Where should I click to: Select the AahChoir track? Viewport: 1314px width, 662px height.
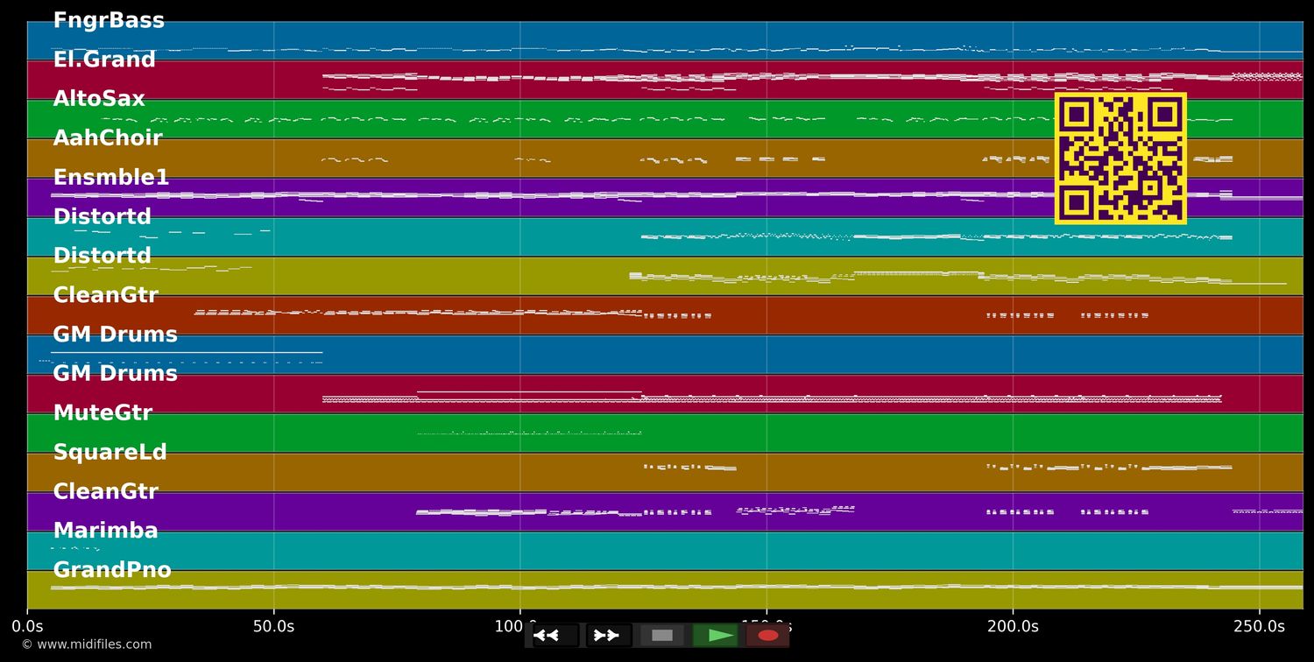[x=109, y=137]
